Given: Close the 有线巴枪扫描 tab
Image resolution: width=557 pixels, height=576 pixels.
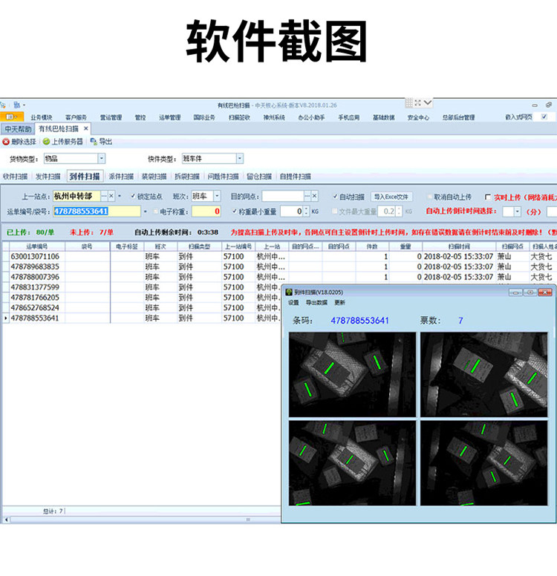Looking at the screenshot, I should (85, 128).
